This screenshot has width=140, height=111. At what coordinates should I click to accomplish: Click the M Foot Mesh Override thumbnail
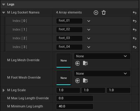click(64, 78)
